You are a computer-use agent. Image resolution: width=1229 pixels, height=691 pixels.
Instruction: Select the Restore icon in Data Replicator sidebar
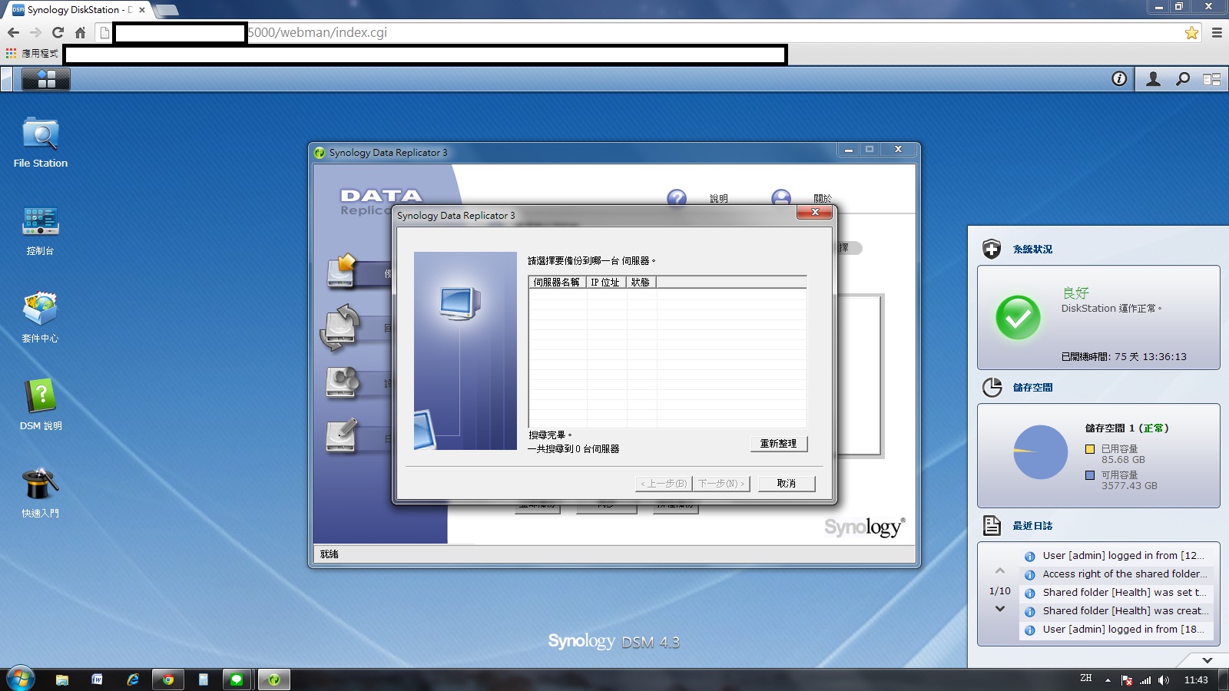[x=341, y=327]
